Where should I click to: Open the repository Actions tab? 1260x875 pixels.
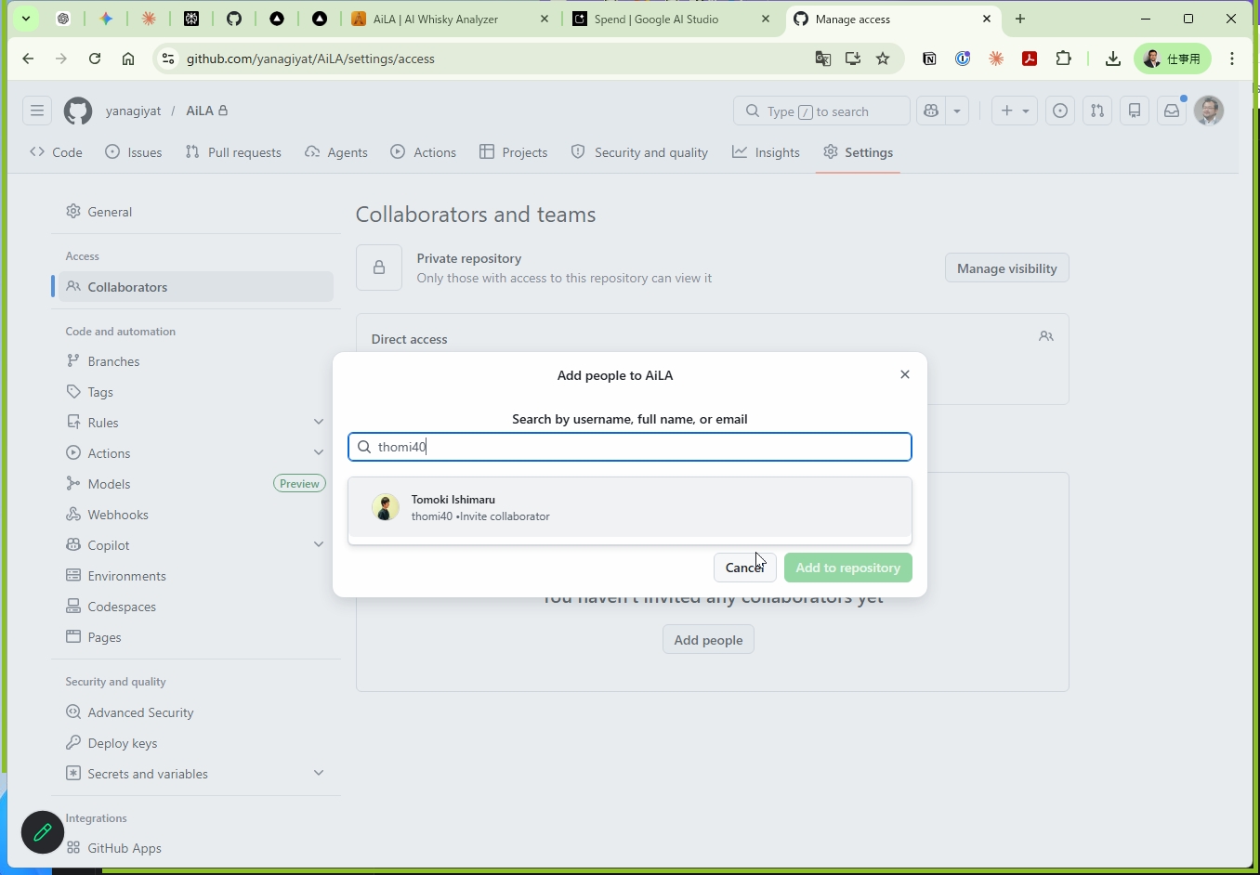(x=424, y=152)
